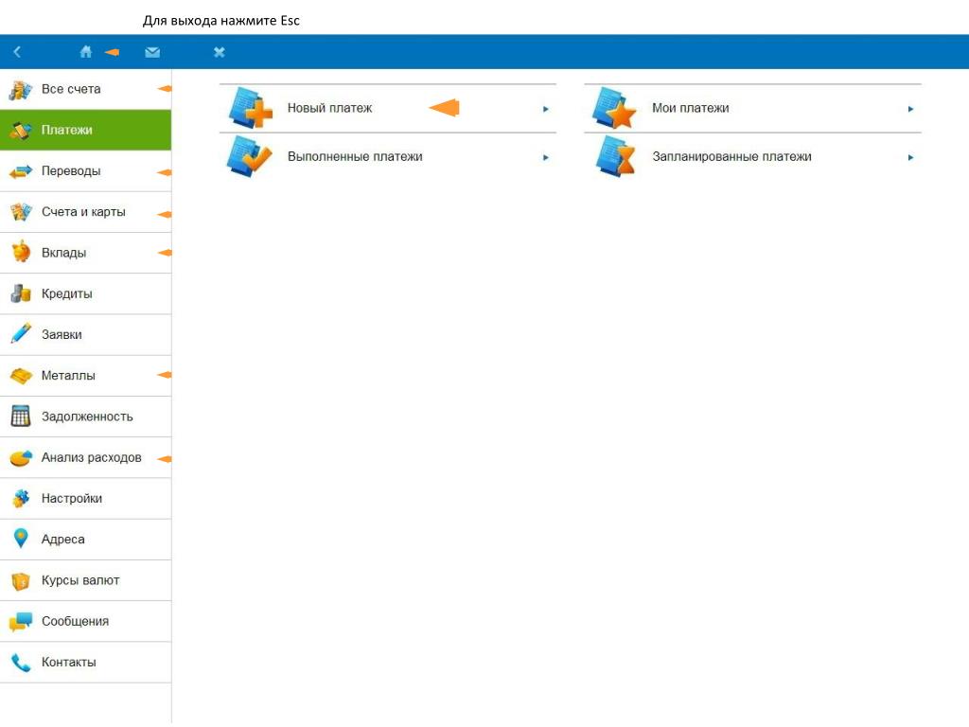Click the Выполненные платежи checkmark icon
Screen dimensions: 969x727
coord(249,156)
